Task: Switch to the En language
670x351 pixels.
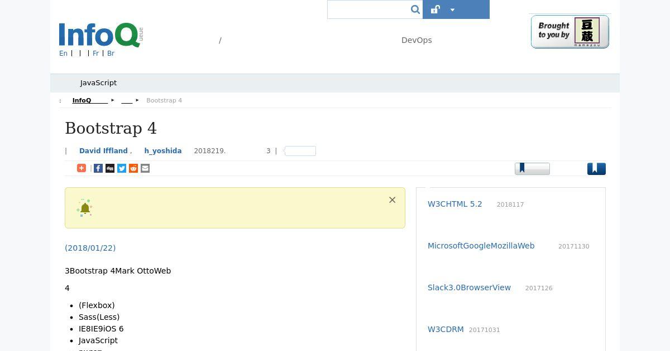Action: click(63, 53)
